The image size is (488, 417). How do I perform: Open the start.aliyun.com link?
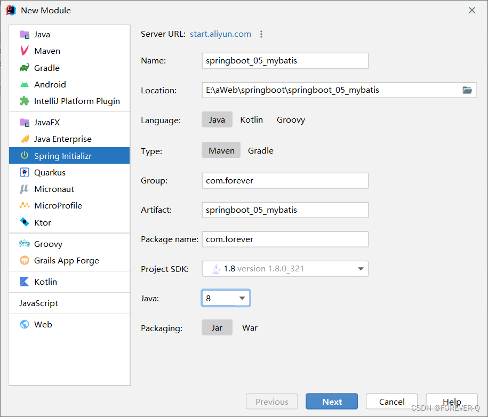tap(220, 34)
